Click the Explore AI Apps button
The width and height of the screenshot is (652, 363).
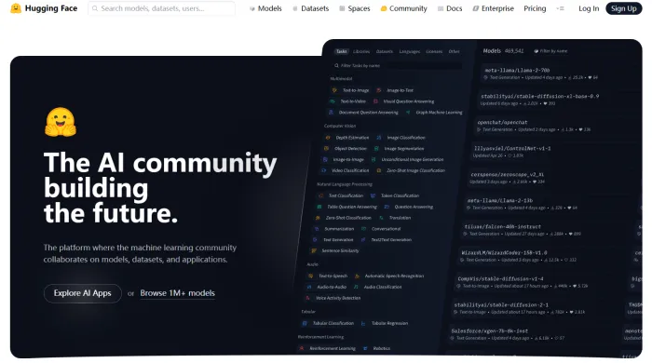pos(82,293)
